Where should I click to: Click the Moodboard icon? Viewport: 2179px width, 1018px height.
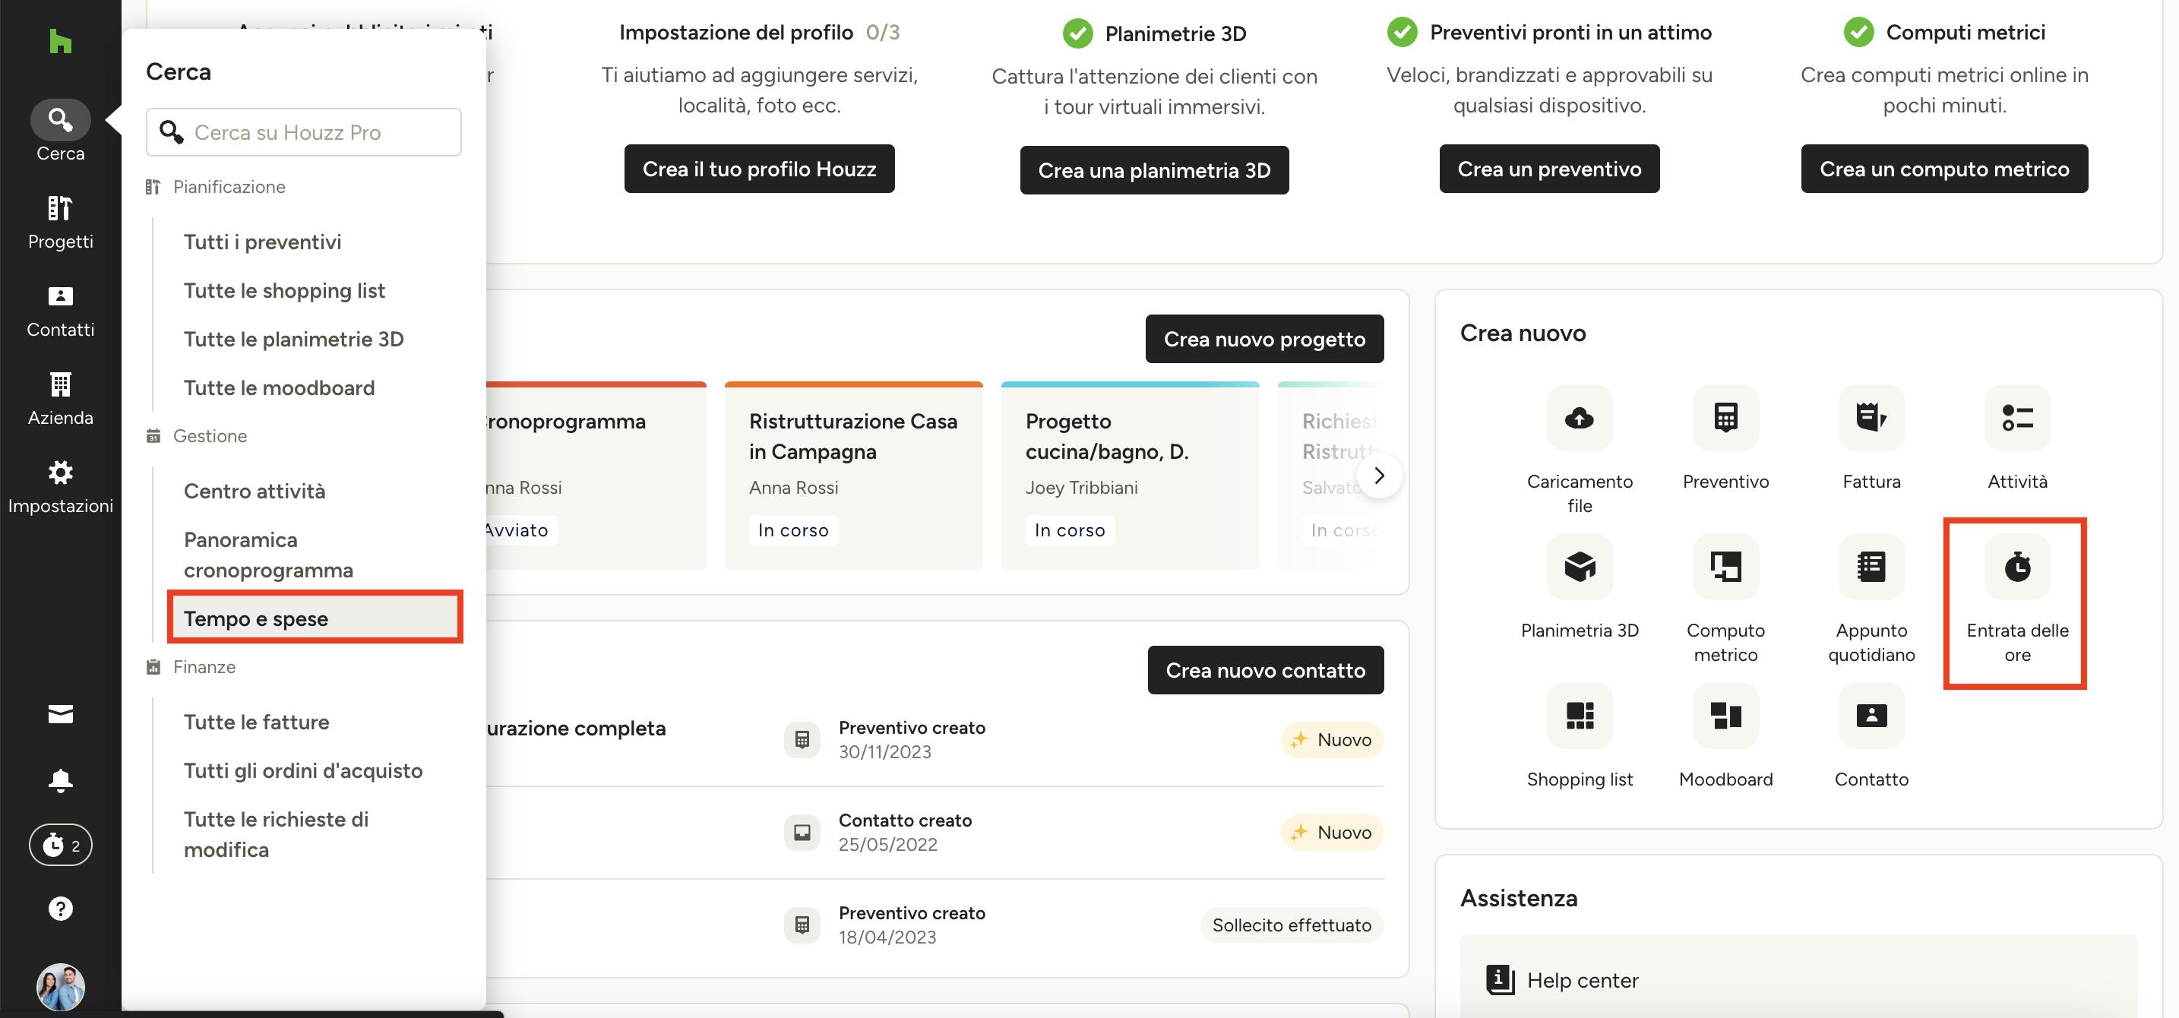pyautogui.click(x=1725, y=716)
